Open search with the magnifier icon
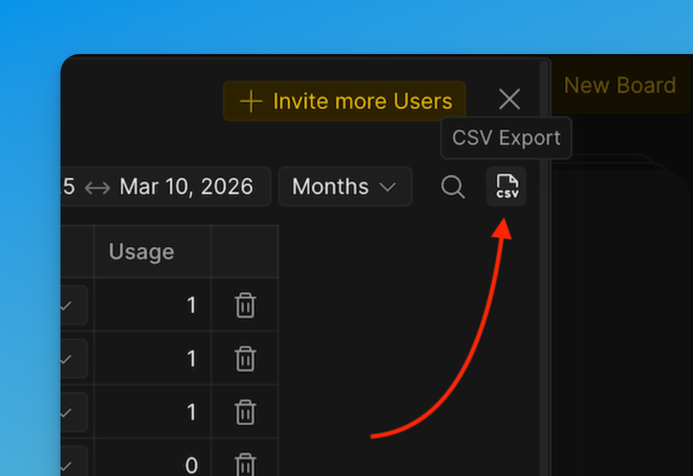 pyautogui.click(x=453, y=187)
